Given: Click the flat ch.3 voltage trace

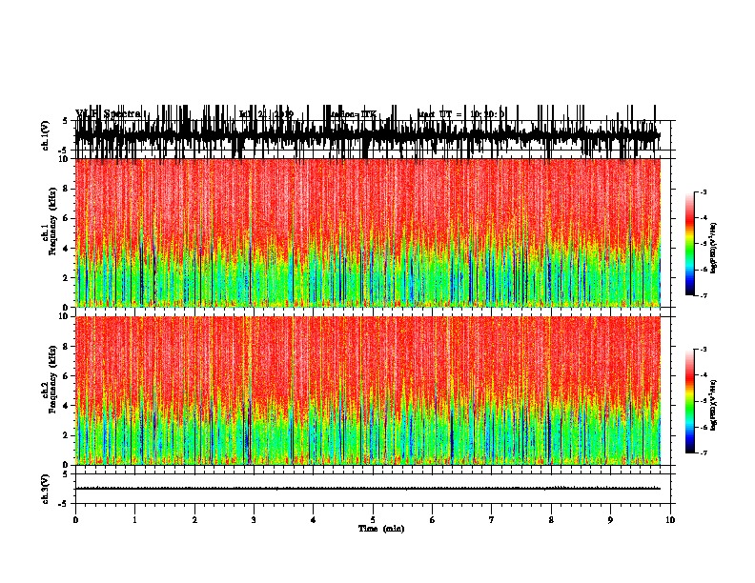Looking at the screenshot, I should coord(367,489).
